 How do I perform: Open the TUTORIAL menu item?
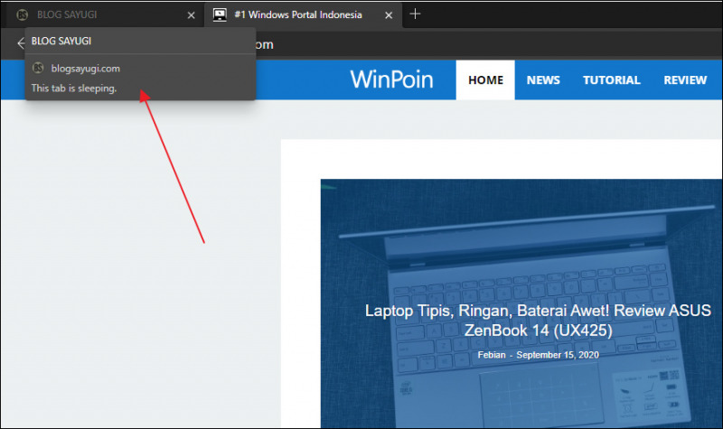pyautogui.click(x=612, y=80)
